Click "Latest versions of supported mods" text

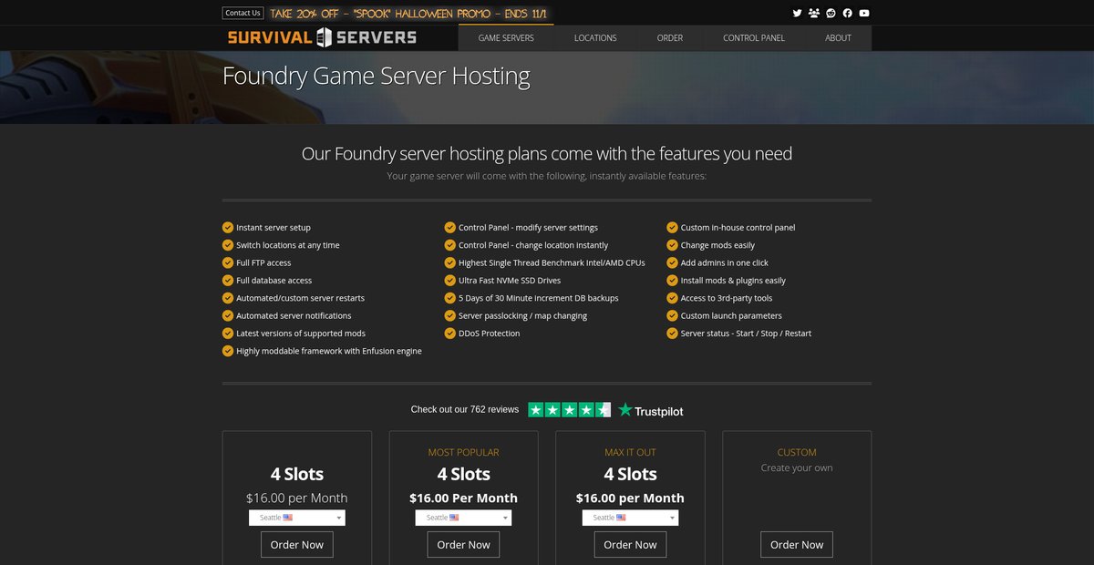(301, 334)
